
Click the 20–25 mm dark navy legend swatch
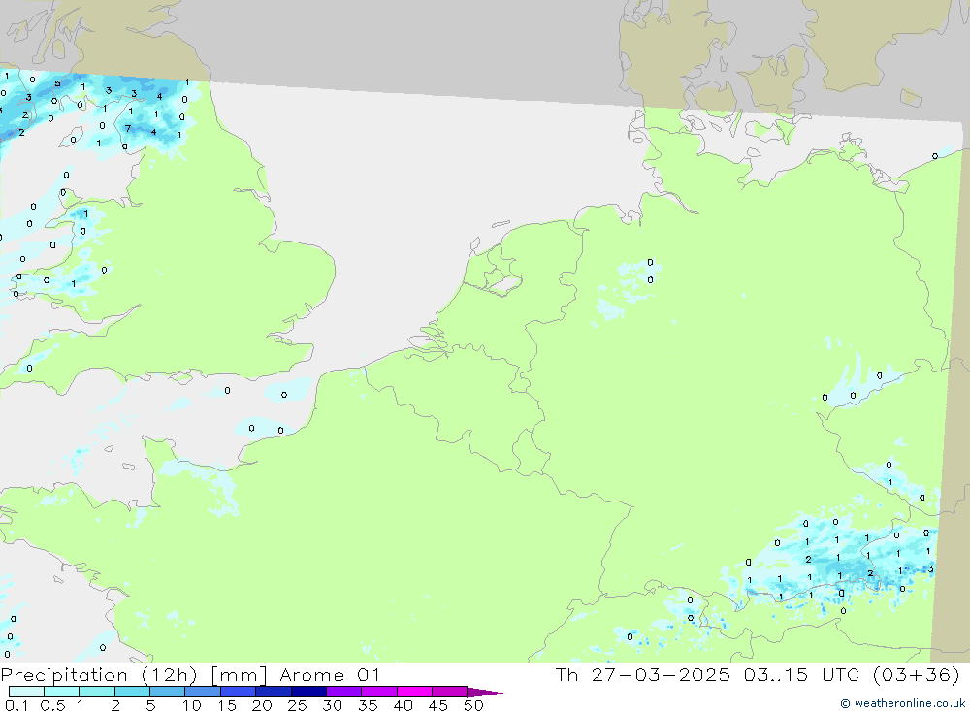pyautogui.click(x=273, y=692)
